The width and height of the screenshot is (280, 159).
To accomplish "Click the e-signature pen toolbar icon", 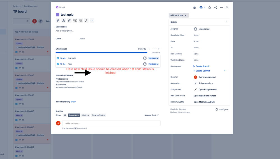I will [86, 20].
